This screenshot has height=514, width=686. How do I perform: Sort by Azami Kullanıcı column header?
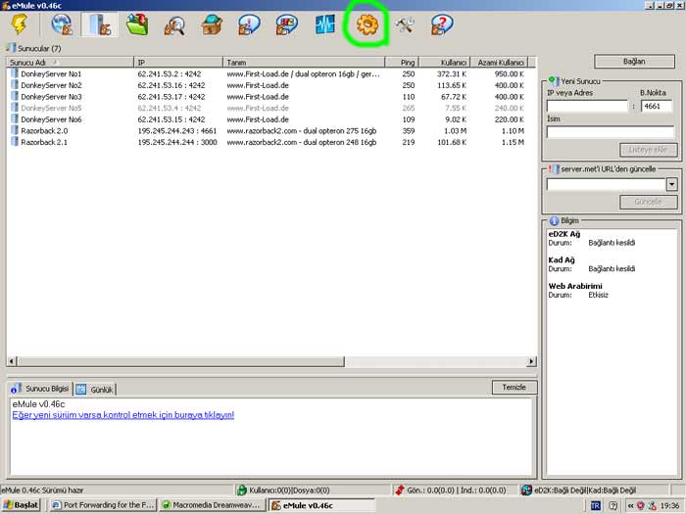499,63
